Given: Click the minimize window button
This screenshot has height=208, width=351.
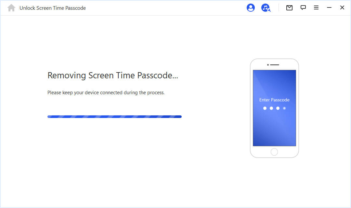Looking at the screenshot, I should 329,7.
